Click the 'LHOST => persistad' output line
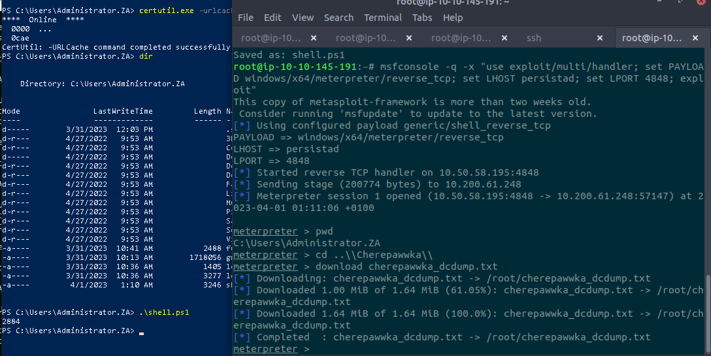The height and width of the screenshot is (356, 711). coord(286,149)
